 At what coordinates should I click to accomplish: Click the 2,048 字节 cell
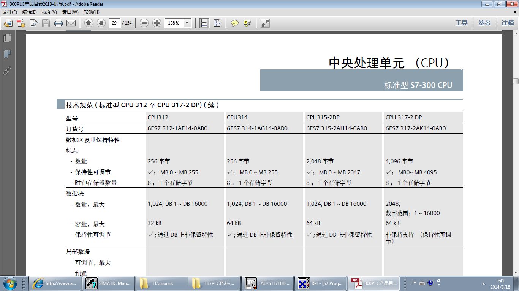[320, 161]
